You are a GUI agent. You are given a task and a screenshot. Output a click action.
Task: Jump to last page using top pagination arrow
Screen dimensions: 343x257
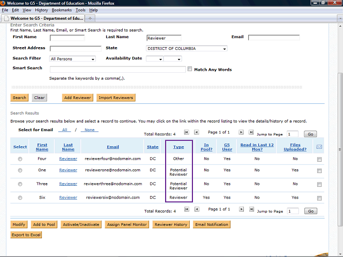point(251,132)
